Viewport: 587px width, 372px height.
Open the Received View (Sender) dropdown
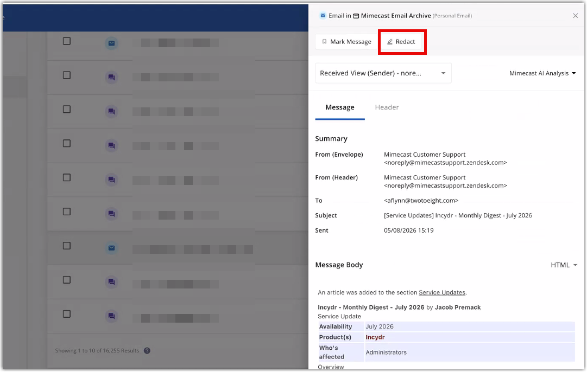click(383, 73)
